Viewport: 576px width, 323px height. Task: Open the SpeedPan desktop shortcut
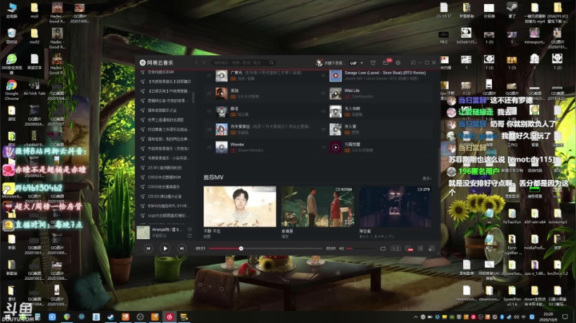(512, 296)
